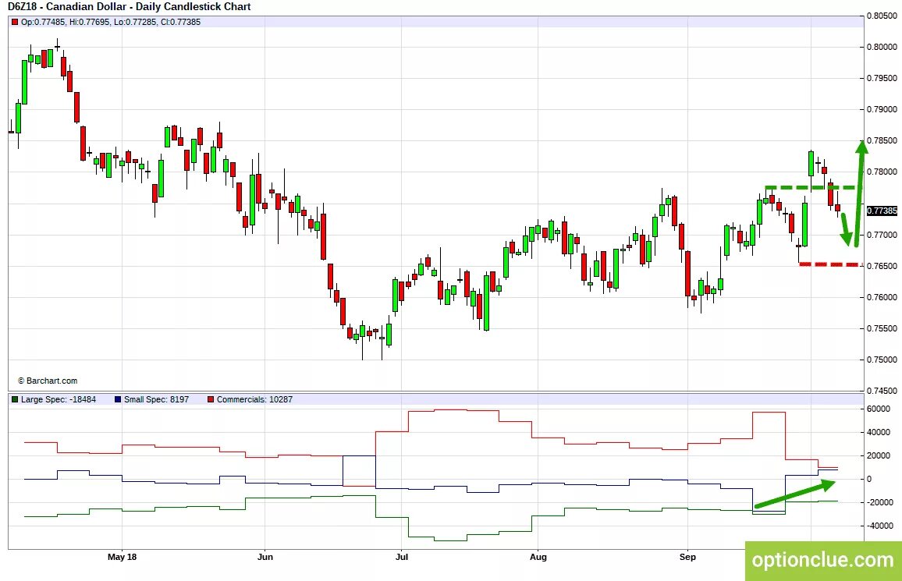This screenshot has width=902, height=581.
Task: Click the Large Spec: -18484 label
Action: 59,399
